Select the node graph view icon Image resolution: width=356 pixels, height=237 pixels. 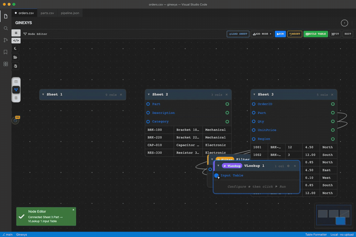(x=16, y=90)
